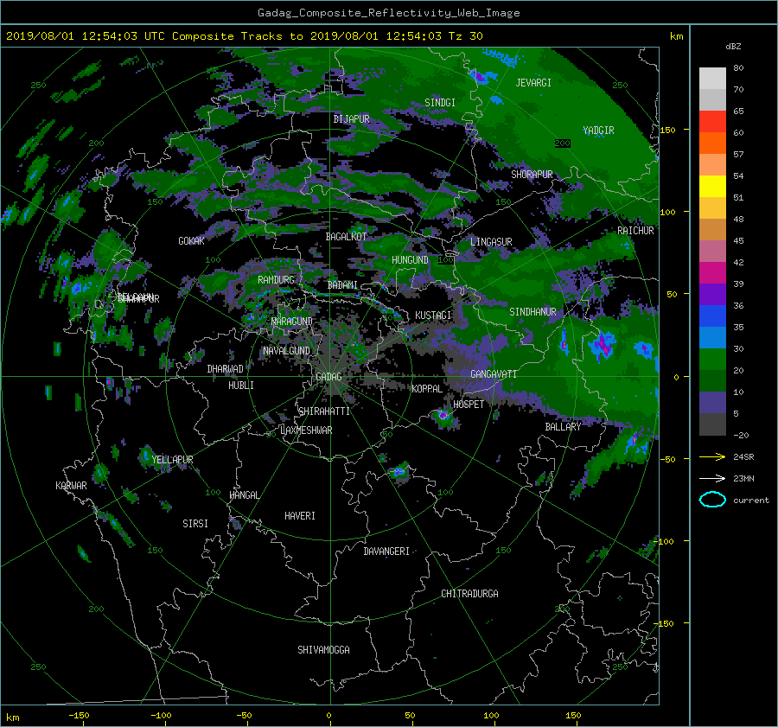The image size is (778, 727).
Task: Click the blue 35 dBZ color swatch
Action: (712, 316)
